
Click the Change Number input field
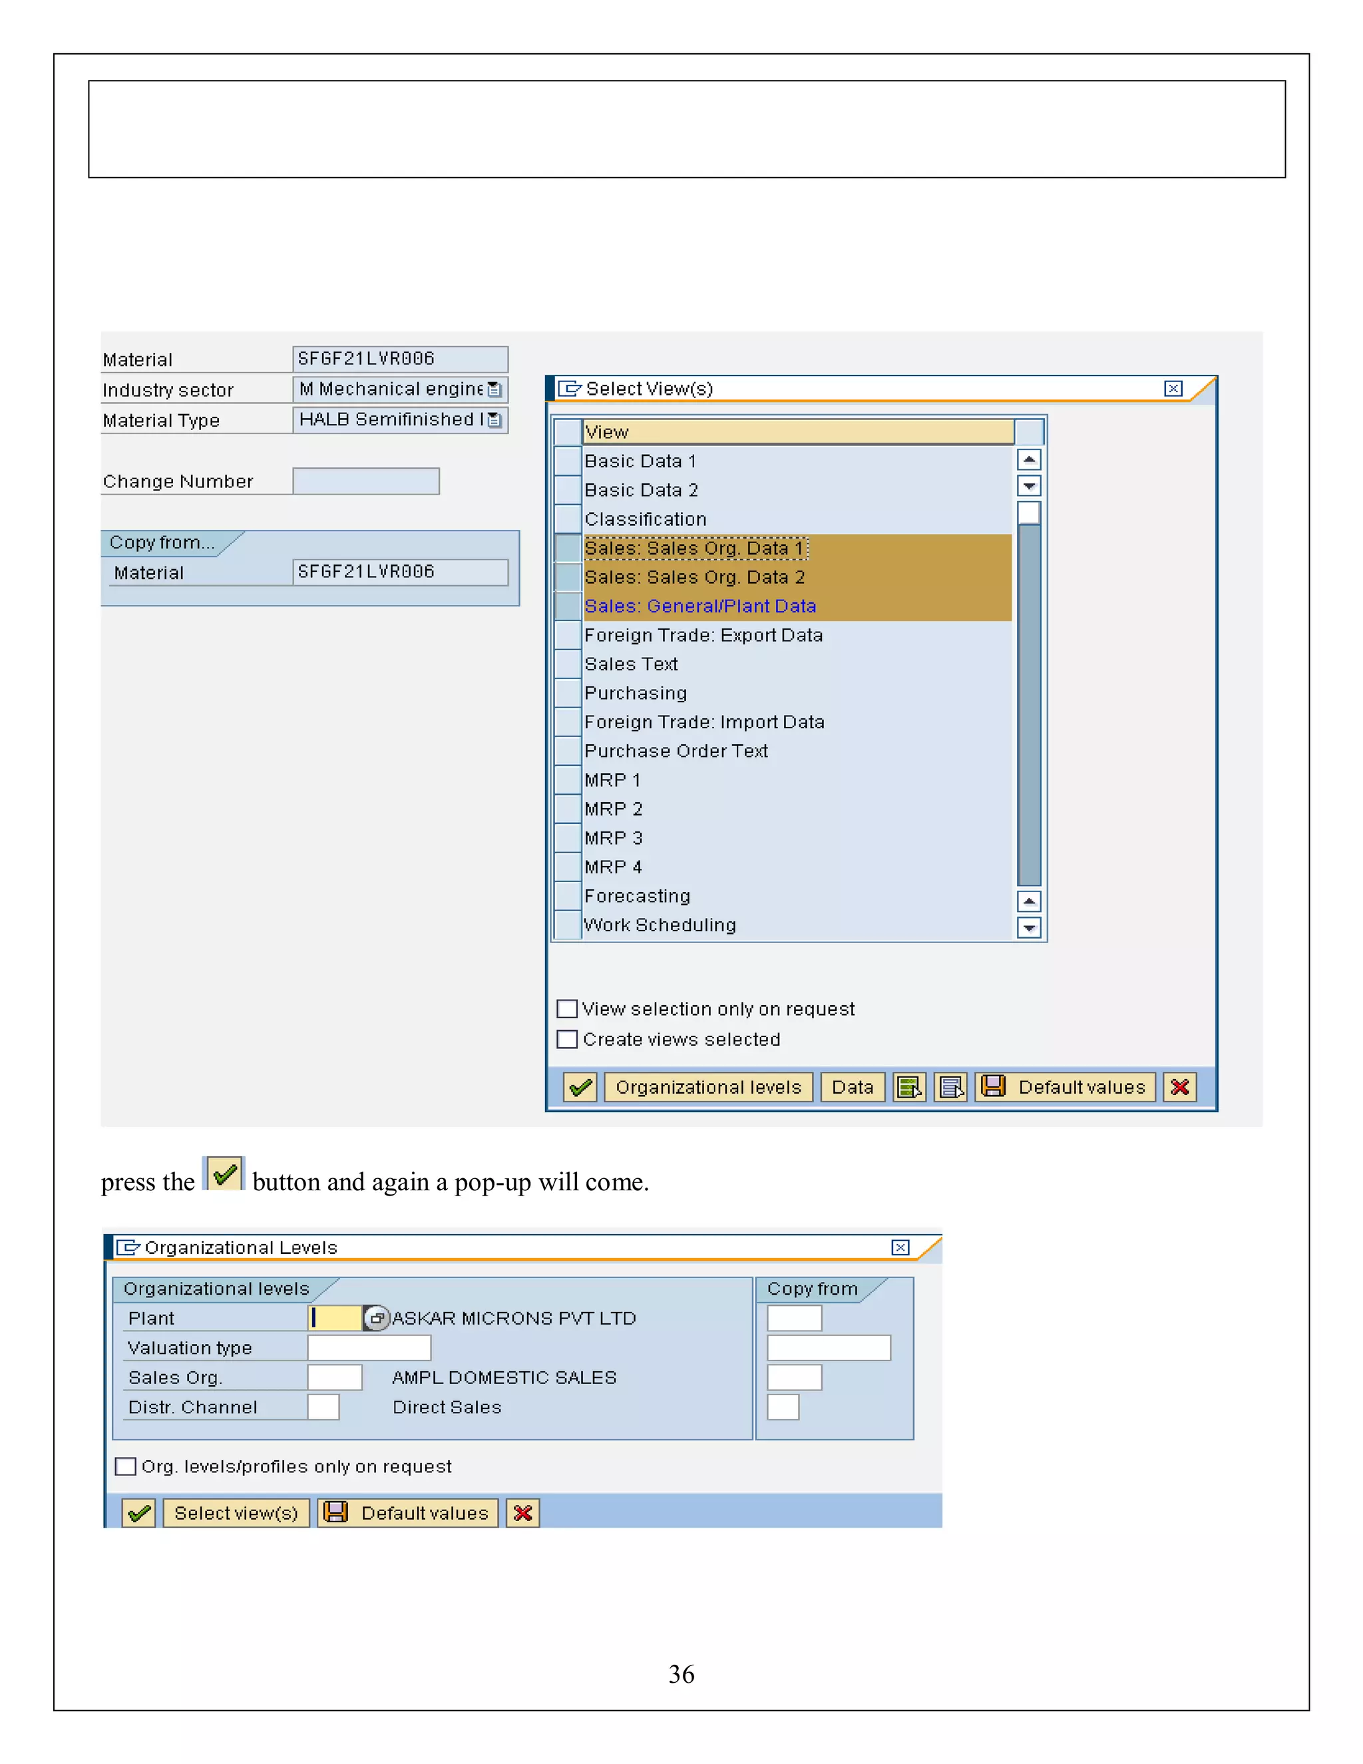[x=366, y=481]
